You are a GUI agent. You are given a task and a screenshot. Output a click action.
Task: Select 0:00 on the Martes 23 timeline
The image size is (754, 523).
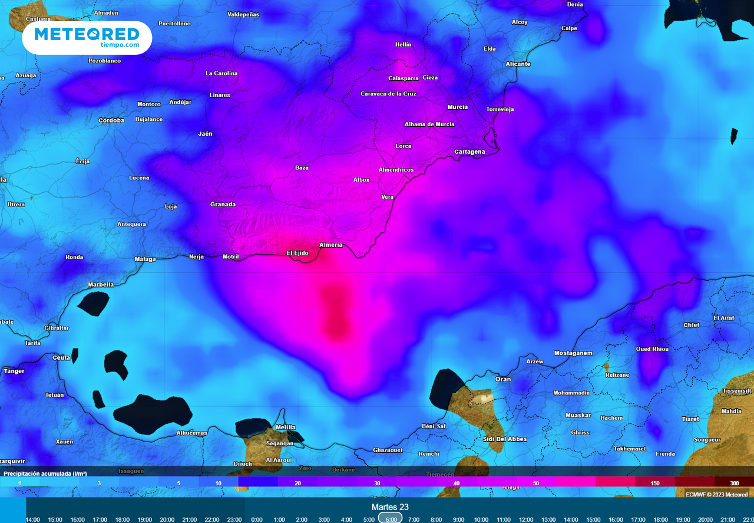click(x=257, y=519)
